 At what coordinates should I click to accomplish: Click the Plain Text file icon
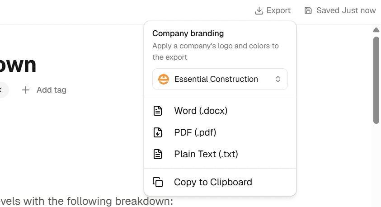(158, 154)
